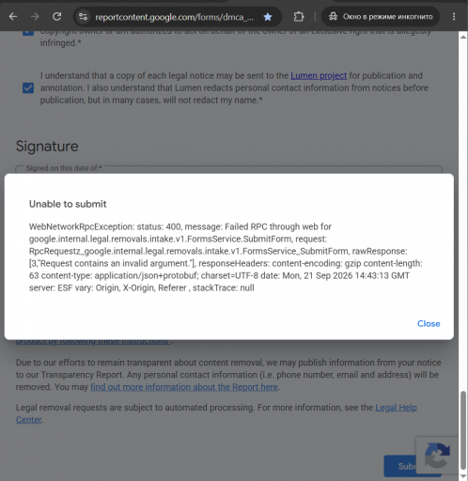Click the Submit button
The width and height of the screenshot is (468, 481).
tap(399, 466)
